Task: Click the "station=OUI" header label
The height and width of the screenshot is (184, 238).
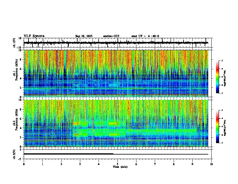Action: 111,36
